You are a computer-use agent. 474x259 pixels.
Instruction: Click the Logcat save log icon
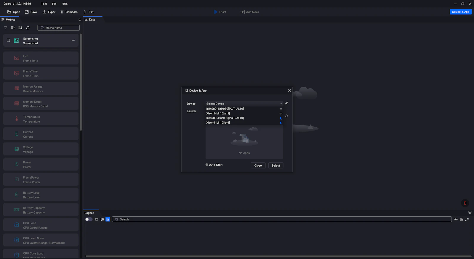(x=102, y=219)
